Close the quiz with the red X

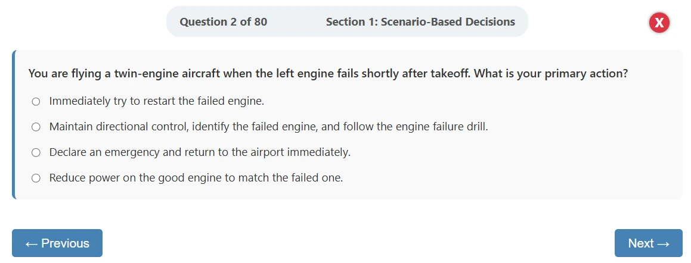point(659,23)
